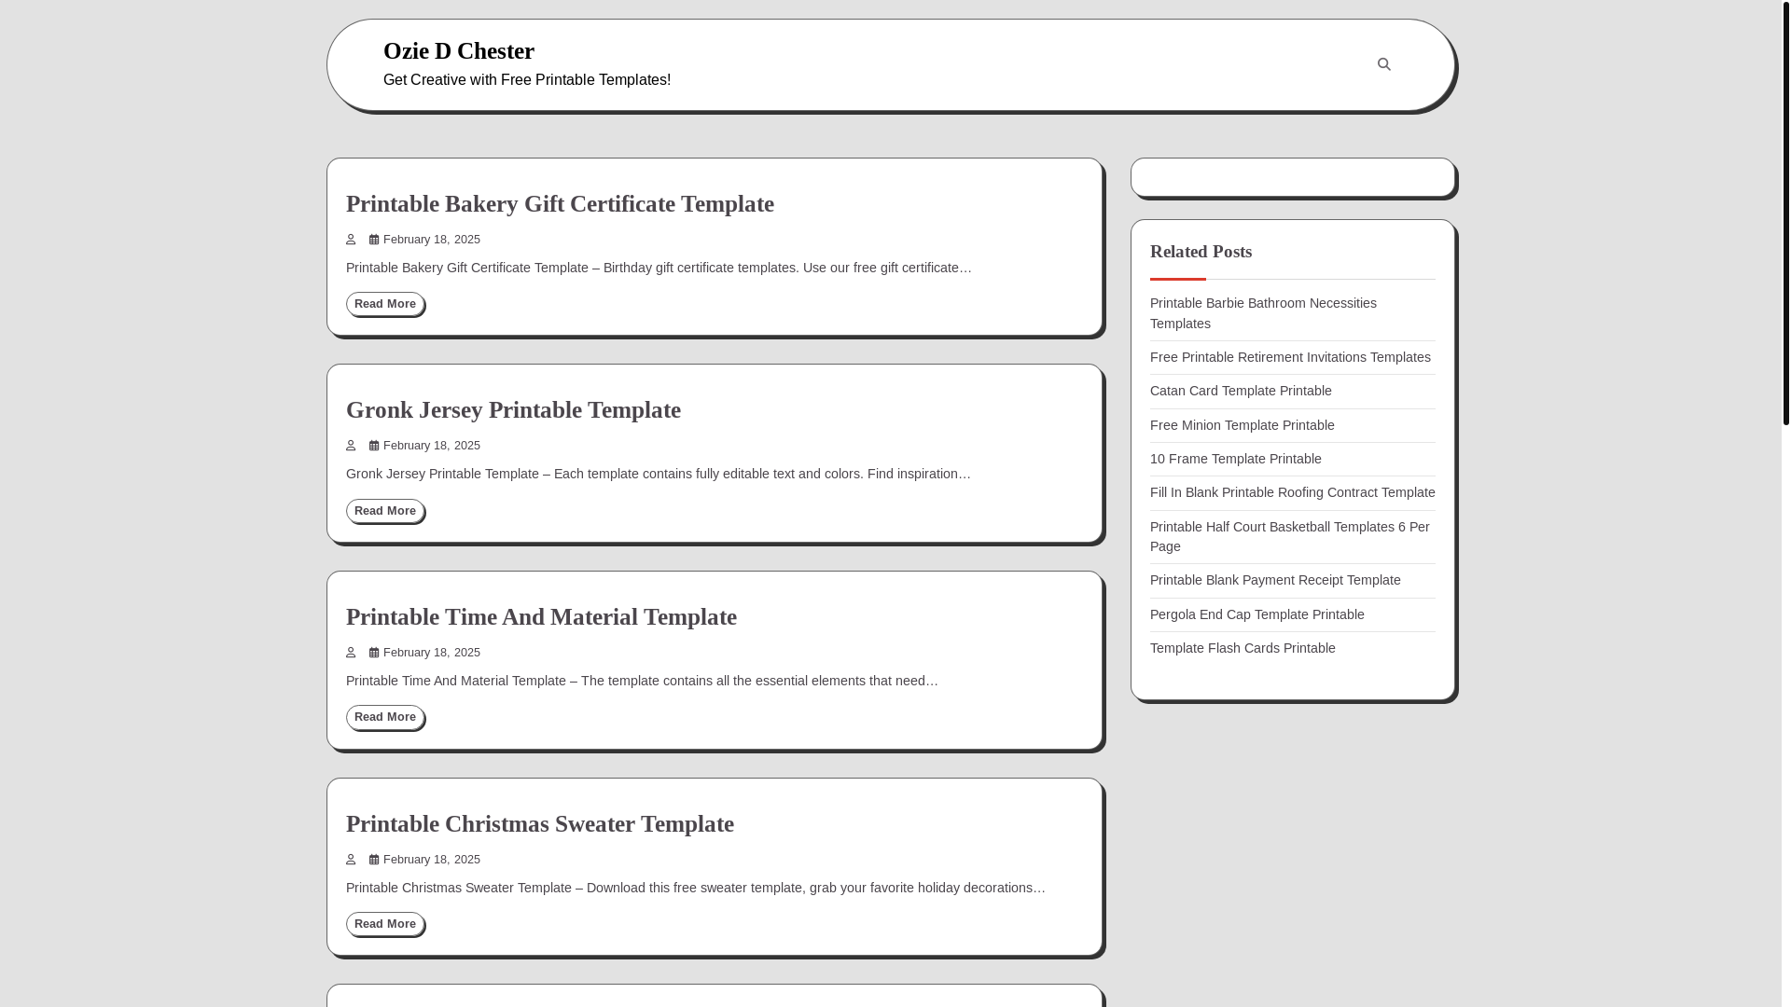Open Pergola End Cap Template Printable link
Viewport: 1791px width, 1007px height.
[1257, 614]
